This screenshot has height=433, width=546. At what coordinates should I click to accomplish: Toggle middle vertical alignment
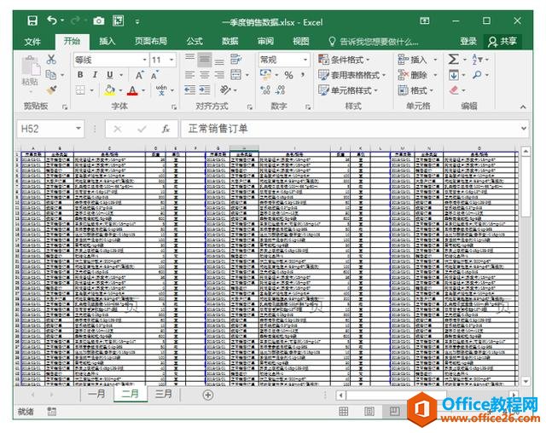point(205,60)
